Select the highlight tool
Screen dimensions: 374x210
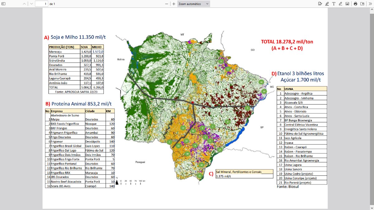pos(327,4)
